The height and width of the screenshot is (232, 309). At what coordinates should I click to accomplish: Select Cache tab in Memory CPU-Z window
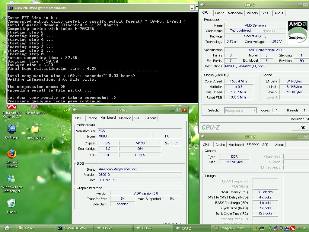(x=220, y=145)
